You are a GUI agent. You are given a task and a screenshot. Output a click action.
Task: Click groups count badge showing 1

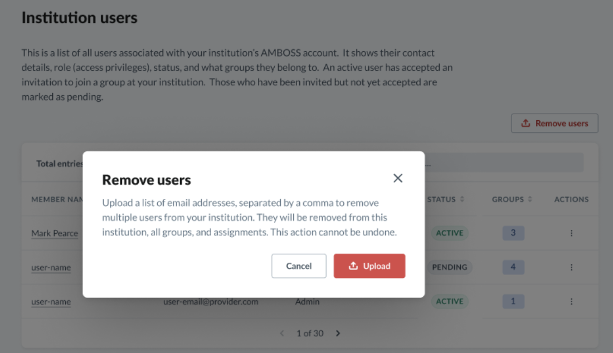513,301
